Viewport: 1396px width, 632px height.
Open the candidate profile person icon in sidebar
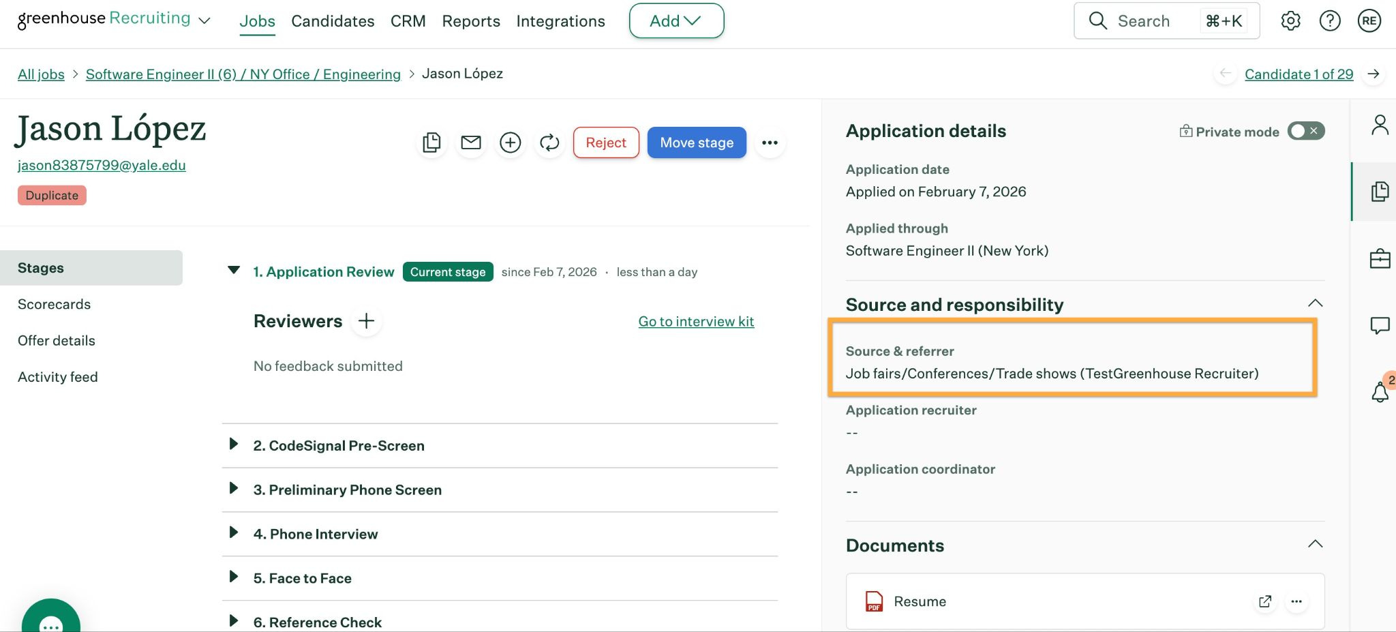(x=1380, y=125)
